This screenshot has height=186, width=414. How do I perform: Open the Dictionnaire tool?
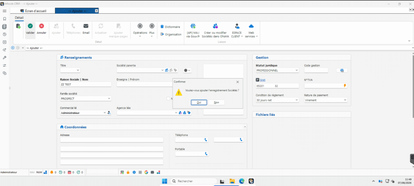point(170,27)
